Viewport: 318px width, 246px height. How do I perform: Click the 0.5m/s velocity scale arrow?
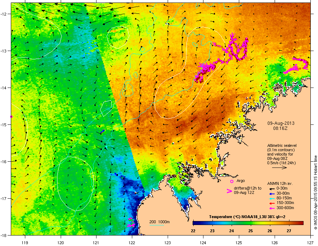(x=279, y=167)
